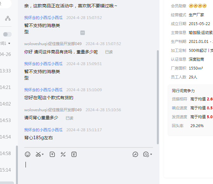
Task: Select conversation timestamped 14:58
Action: point(5,153)
